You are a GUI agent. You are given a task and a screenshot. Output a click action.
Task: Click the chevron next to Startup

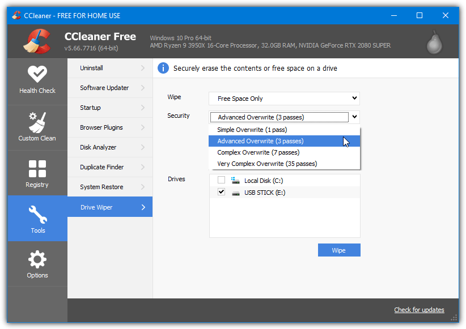point(143,108)
